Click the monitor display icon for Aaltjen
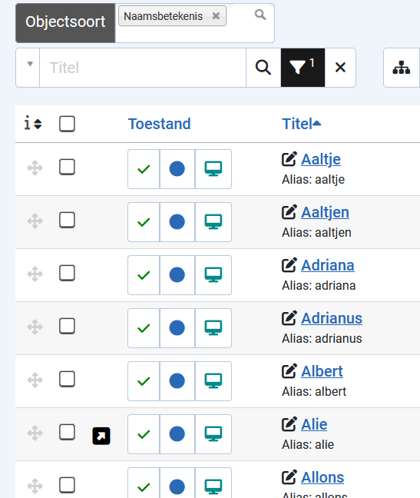 tap(213, 222)
